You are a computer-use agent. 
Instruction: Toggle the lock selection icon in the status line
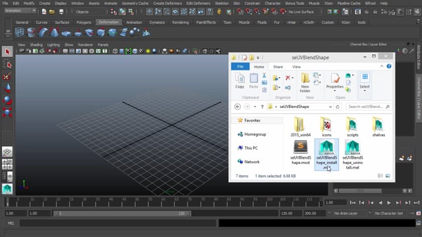coord(219,12)
